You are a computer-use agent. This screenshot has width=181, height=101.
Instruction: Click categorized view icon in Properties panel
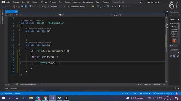171,56
